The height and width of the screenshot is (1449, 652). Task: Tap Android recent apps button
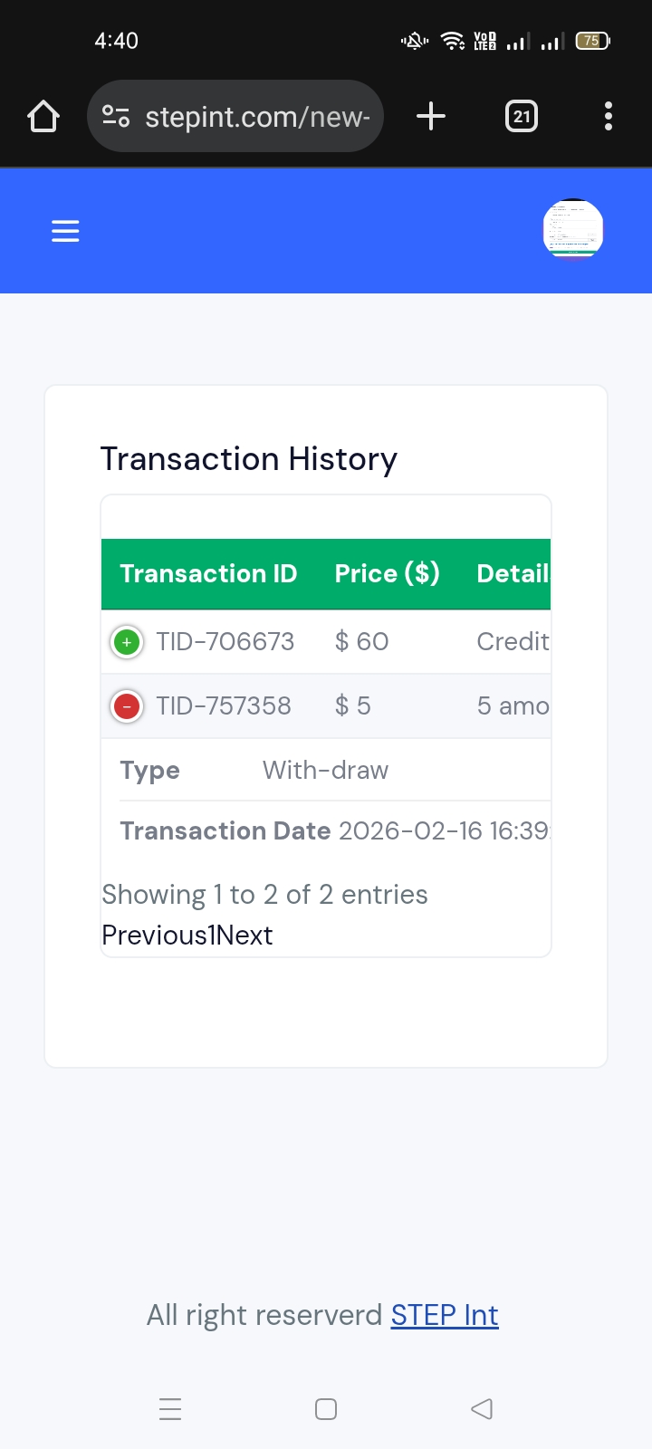click(170, 1409)
